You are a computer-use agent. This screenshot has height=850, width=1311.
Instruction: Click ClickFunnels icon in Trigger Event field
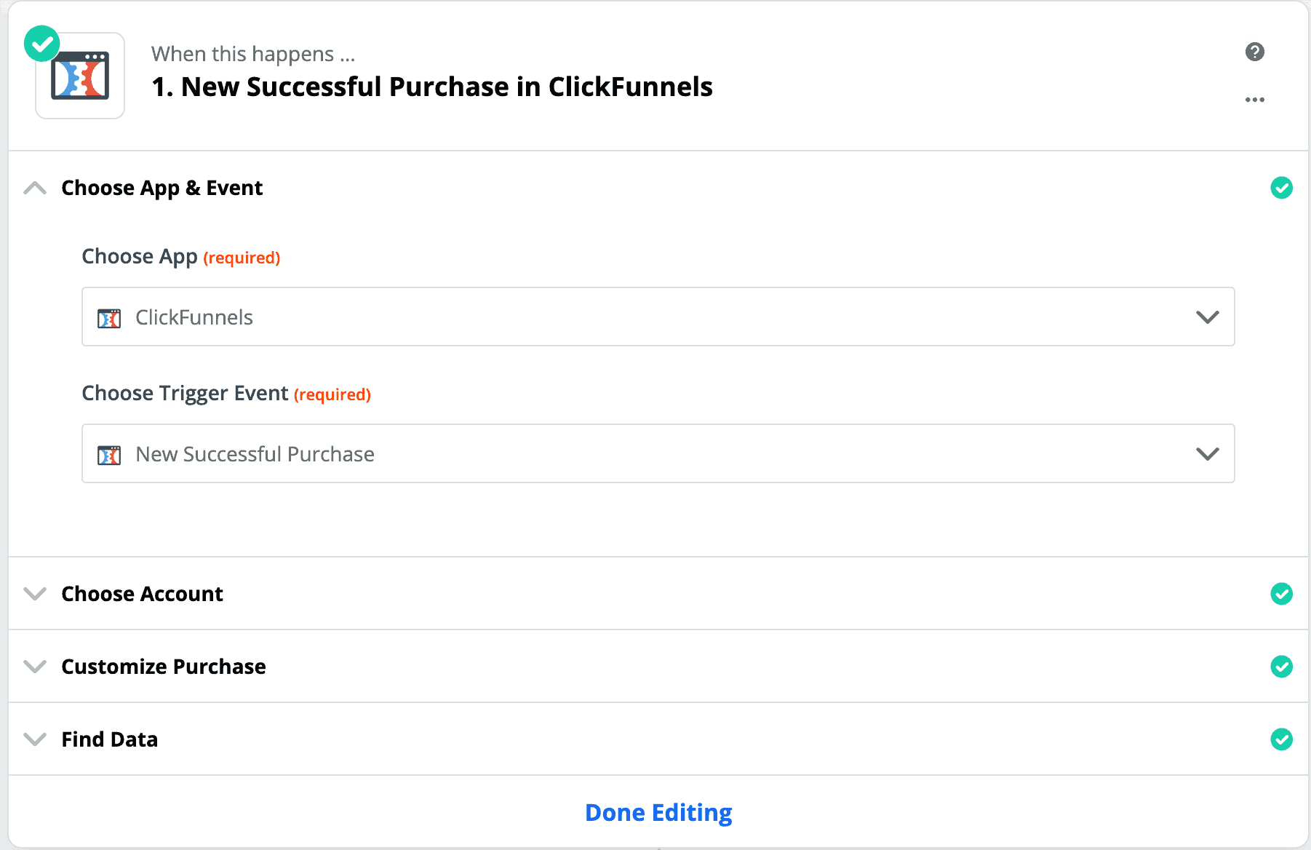[109, 455]
